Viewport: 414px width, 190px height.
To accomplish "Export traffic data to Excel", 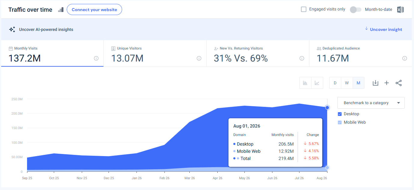I will 400,10.
